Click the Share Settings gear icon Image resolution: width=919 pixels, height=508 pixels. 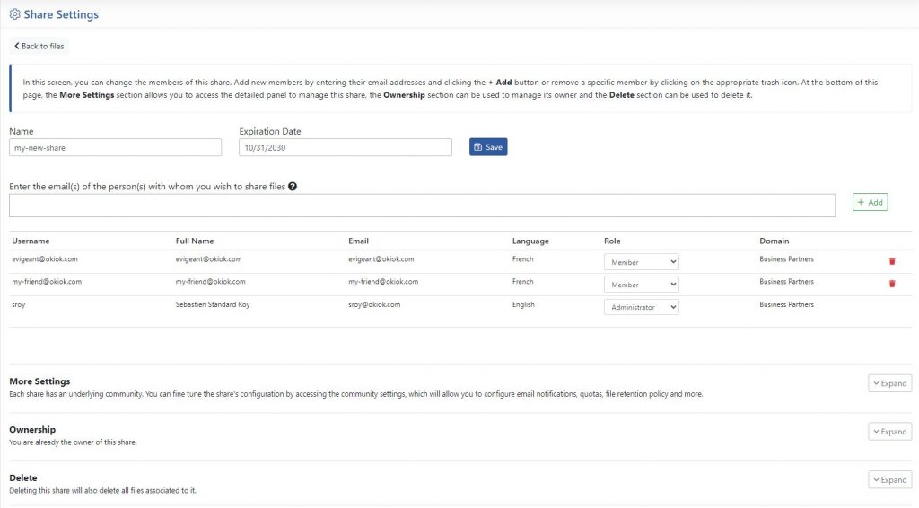coord(14,14)
